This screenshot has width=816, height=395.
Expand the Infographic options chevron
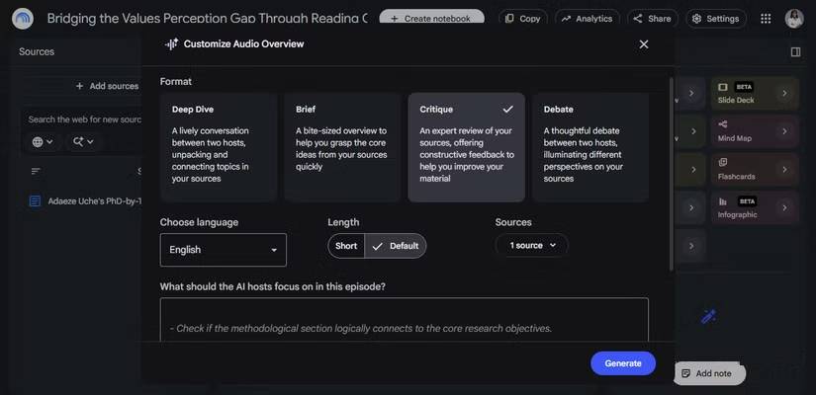coord(784,207)
